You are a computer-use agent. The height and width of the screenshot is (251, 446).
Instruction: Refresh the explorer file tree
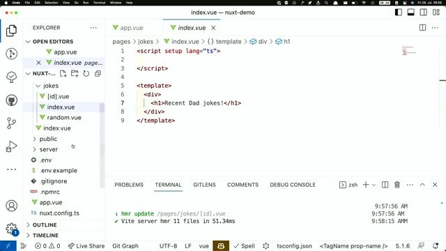click(x=86, y=74)
